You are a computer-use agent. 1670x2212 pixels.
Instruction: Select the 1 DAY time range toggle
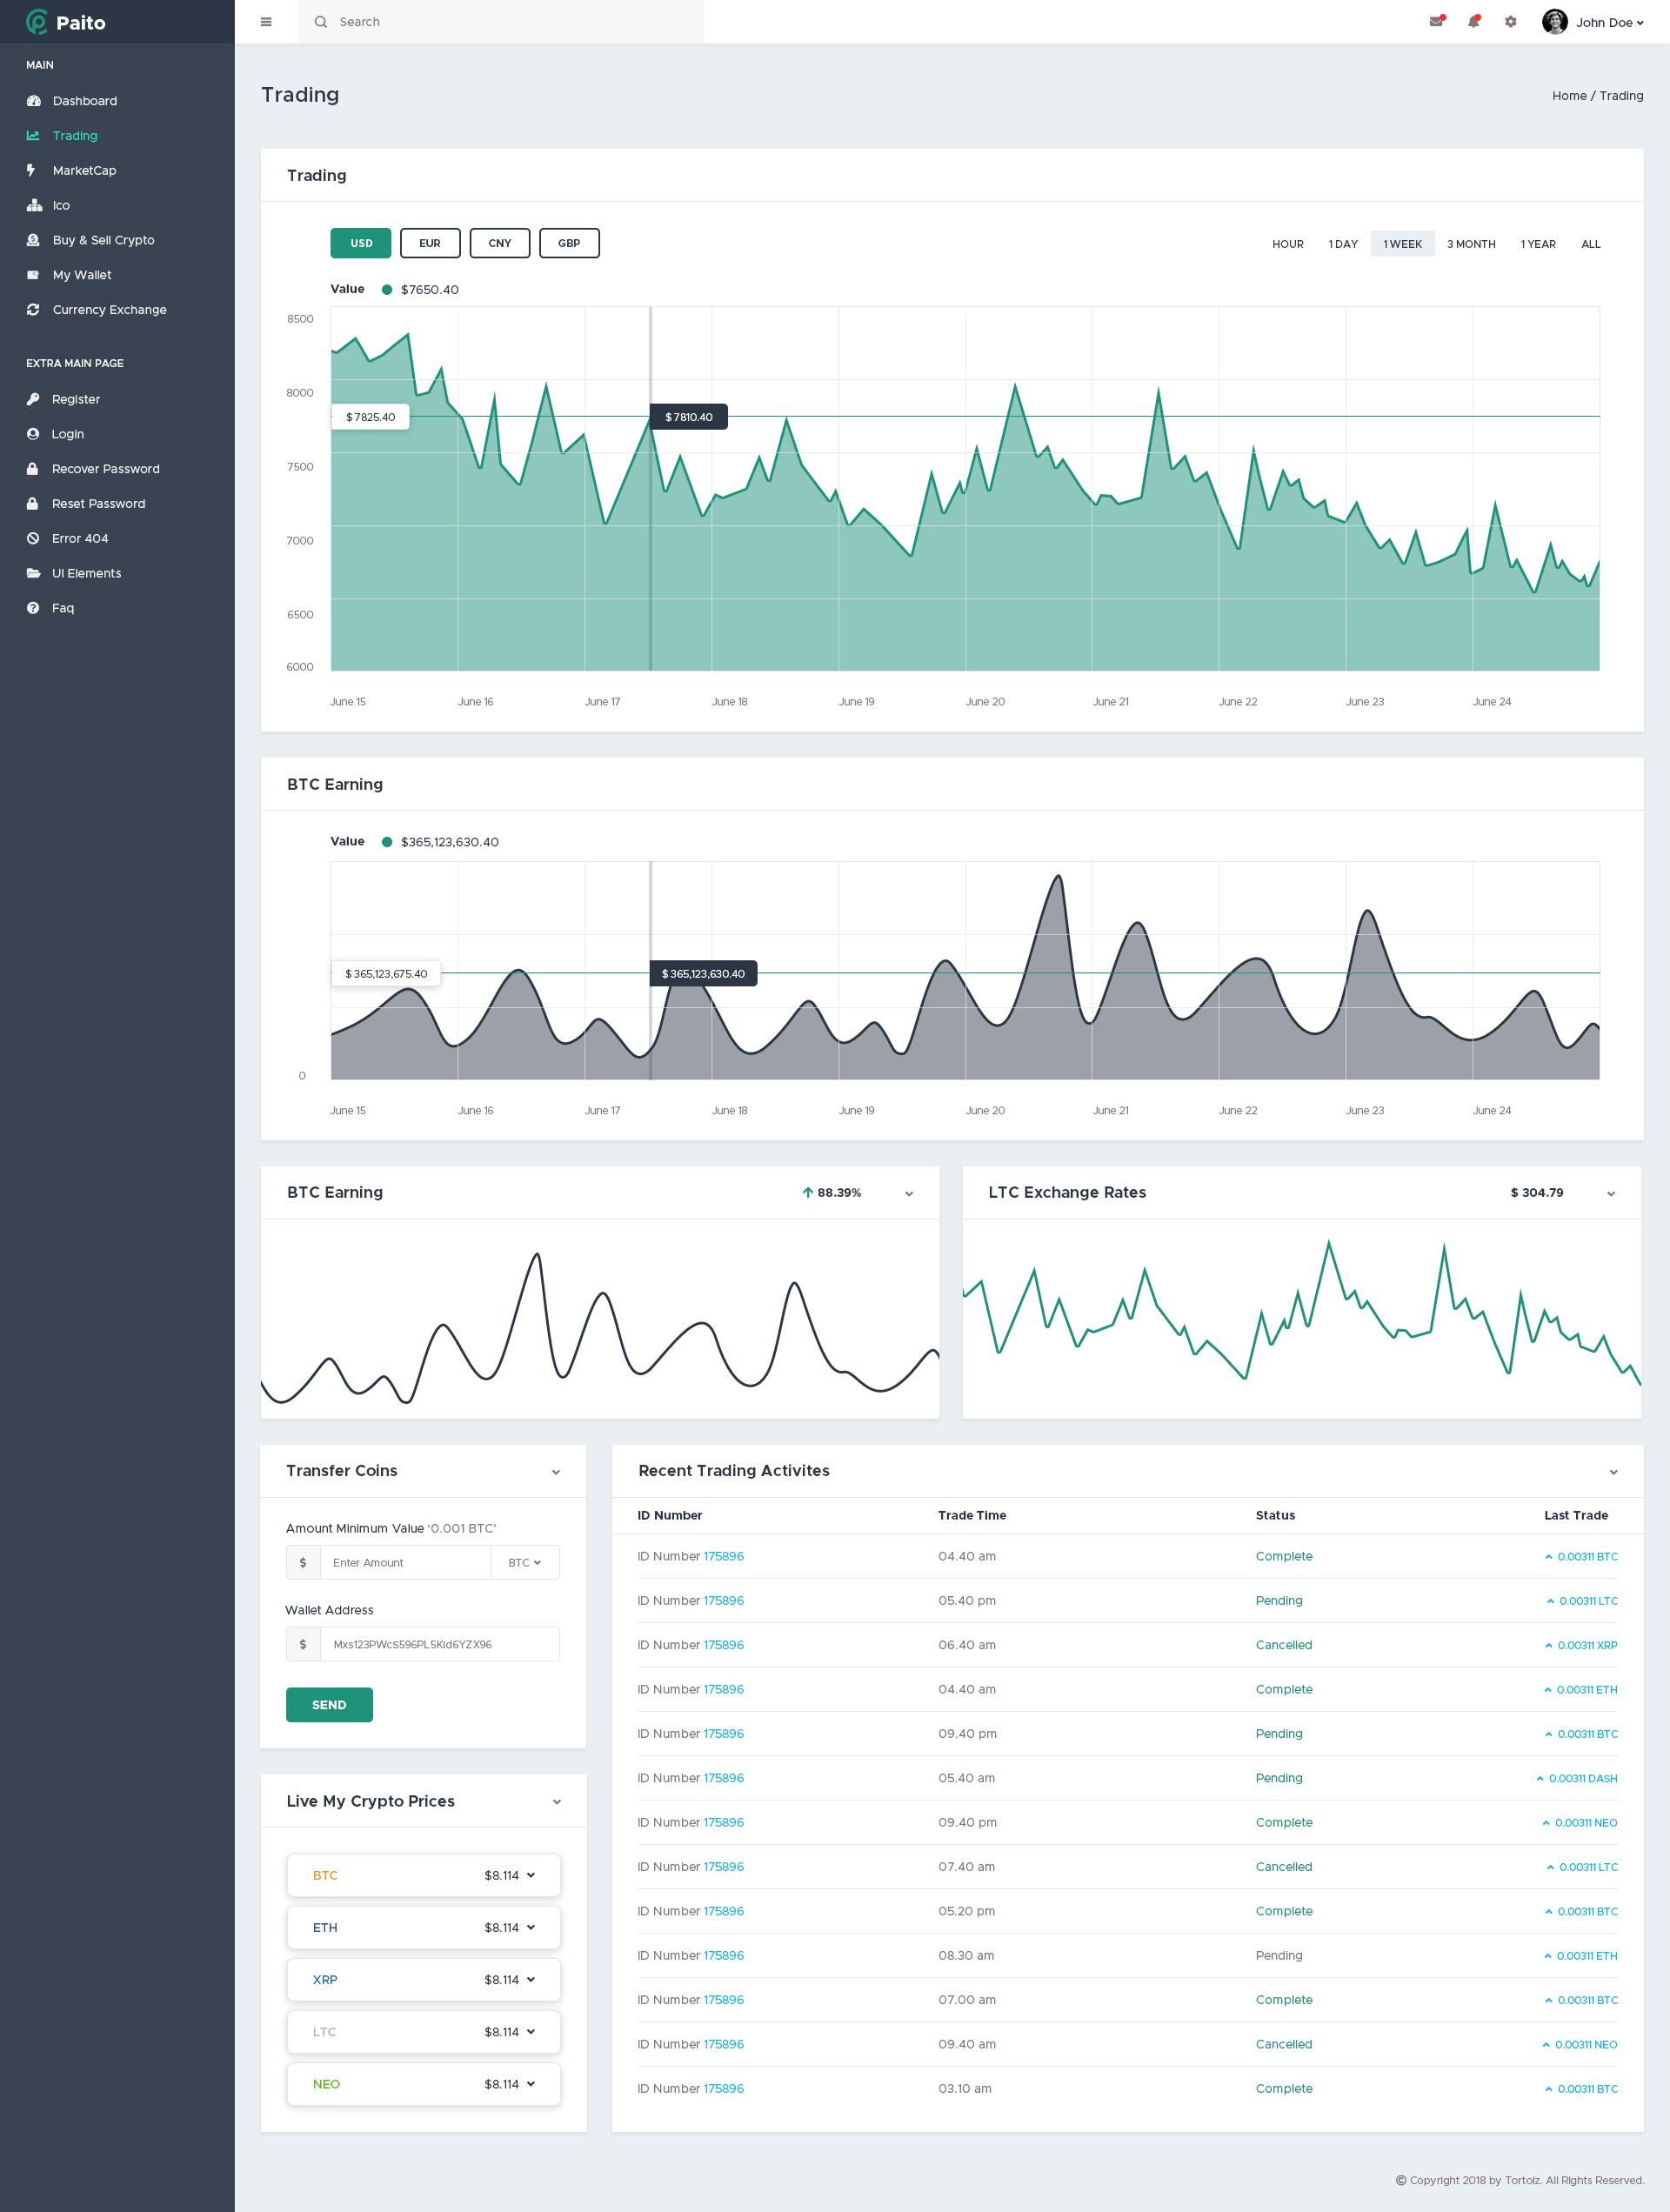click(1339, 244)
